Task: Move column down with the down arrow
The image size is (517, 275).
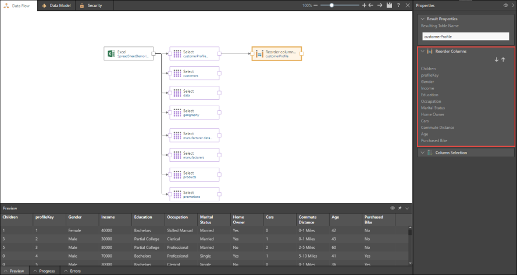Action: pos(496,59)
